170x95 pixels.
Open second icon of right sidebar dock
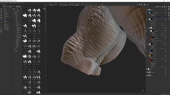[169, 9]
